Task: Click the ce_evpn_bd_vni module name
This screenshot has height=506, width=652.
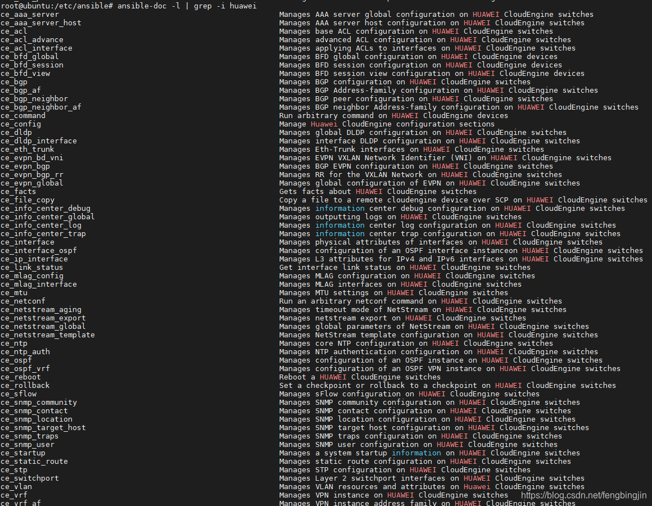Action: (32, 158)
